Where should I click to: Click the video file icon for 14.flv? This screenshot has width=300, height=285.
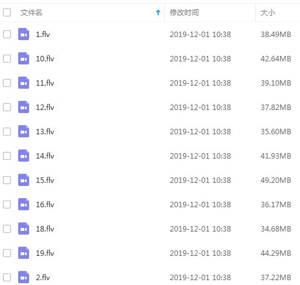pyautogui.click(x=24, y=156)
